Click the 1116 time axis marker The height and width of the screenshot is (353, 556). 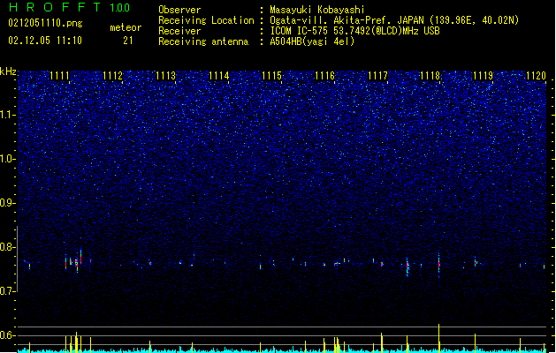324,76
